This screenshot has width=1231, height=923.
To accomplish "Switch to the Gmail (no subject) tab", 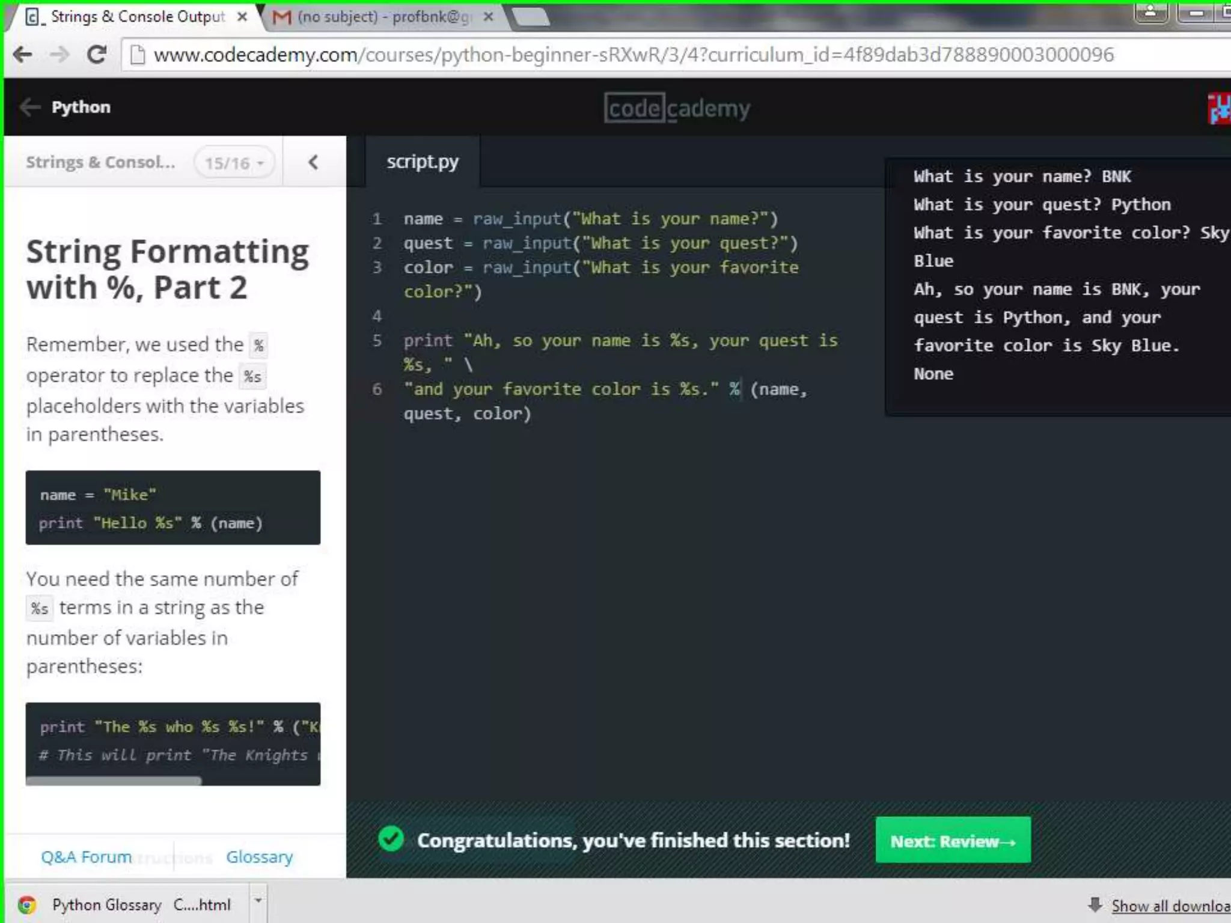I will (379, 17).
